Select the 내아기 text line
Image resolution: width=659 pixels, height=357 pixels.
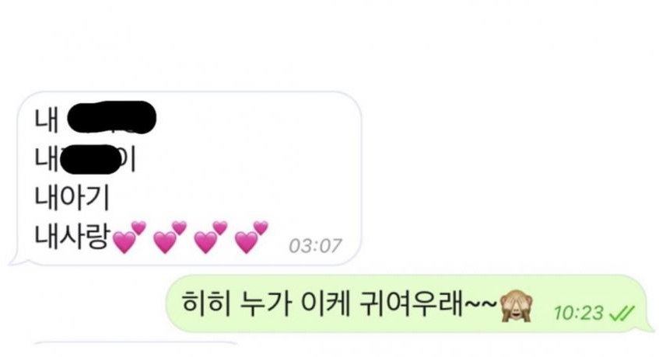coord(72,197)
